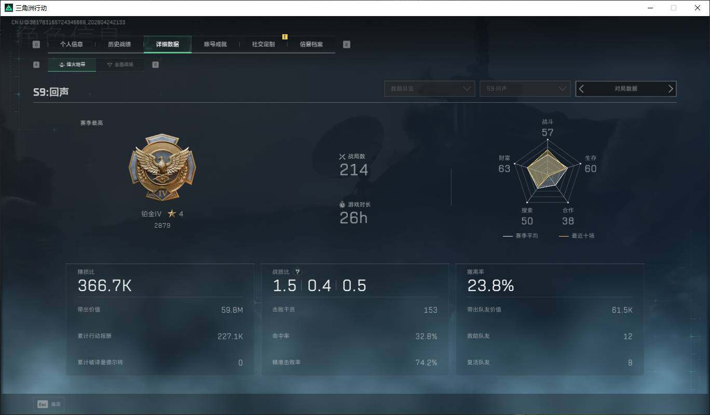
Task: Click the yellow alert badge above 社交定制
Action: tap(285, 37)
